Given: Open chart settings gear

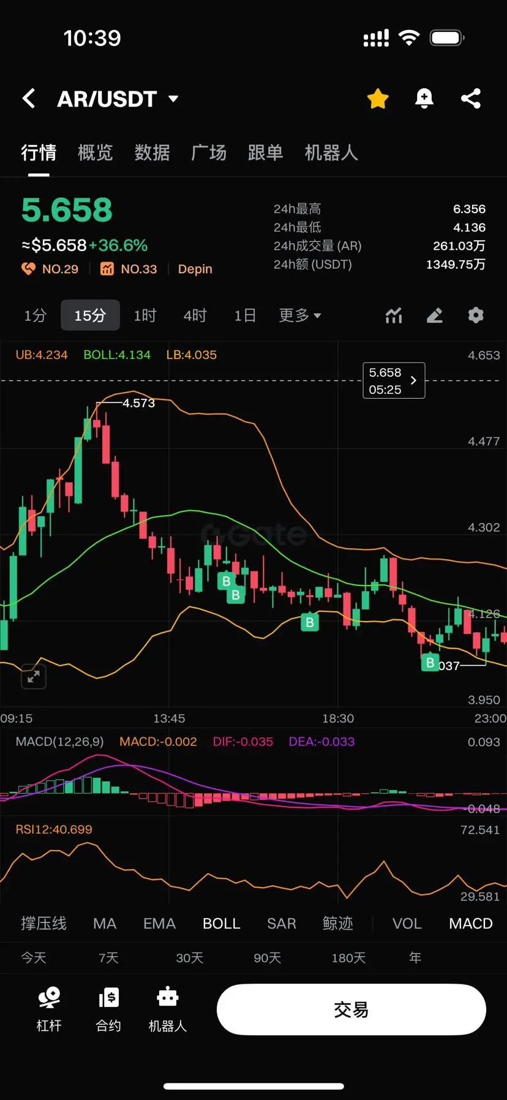Looking at the screenshot, I should pos(476,315).
